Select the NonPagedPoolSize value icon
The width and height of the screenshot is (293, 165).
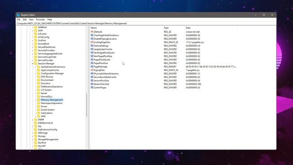coord(92,56)
